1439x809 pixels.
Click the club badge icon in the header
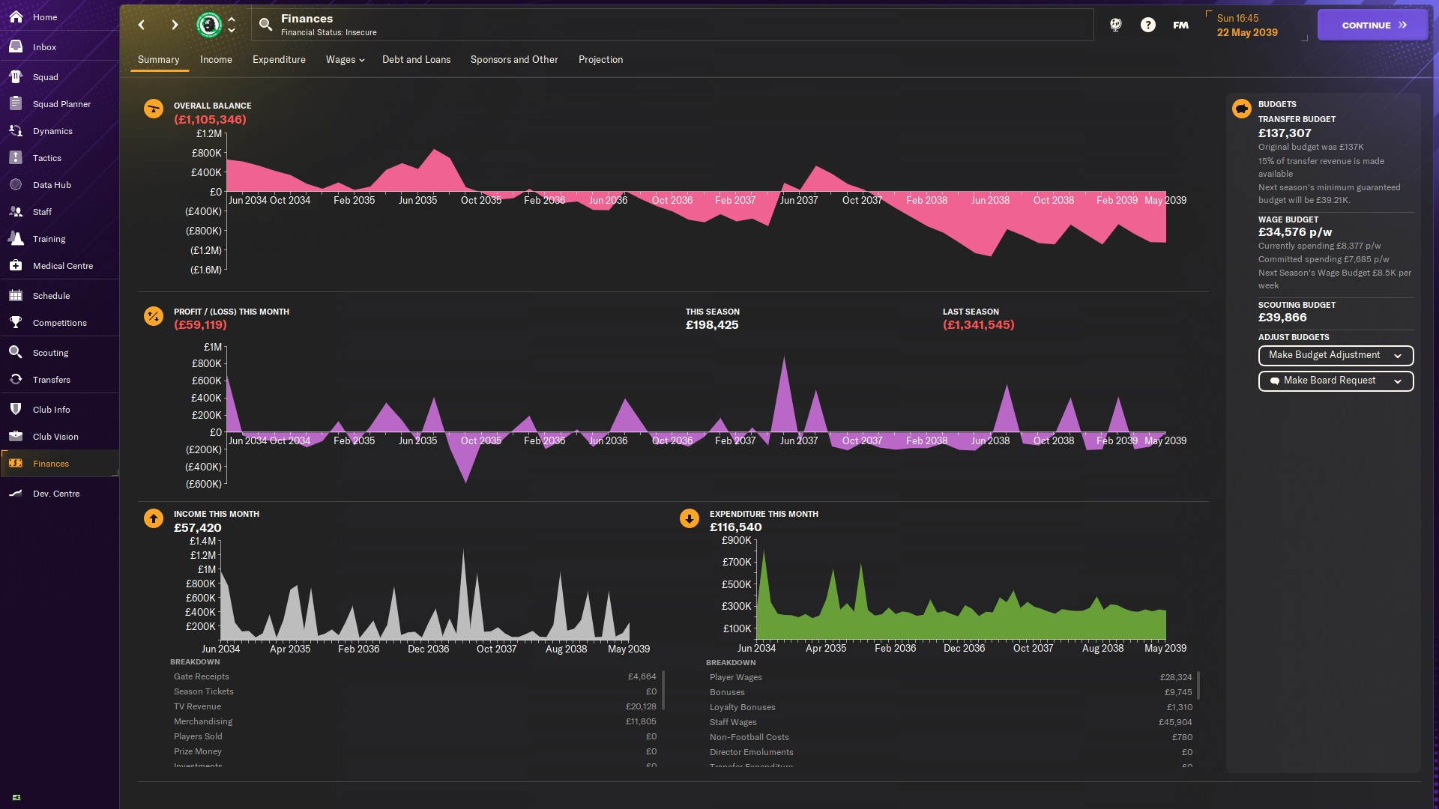[209, 25]
